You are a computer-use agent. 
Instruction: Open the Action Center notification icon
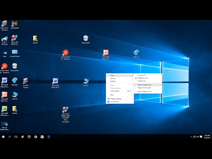tap(201, 137)
